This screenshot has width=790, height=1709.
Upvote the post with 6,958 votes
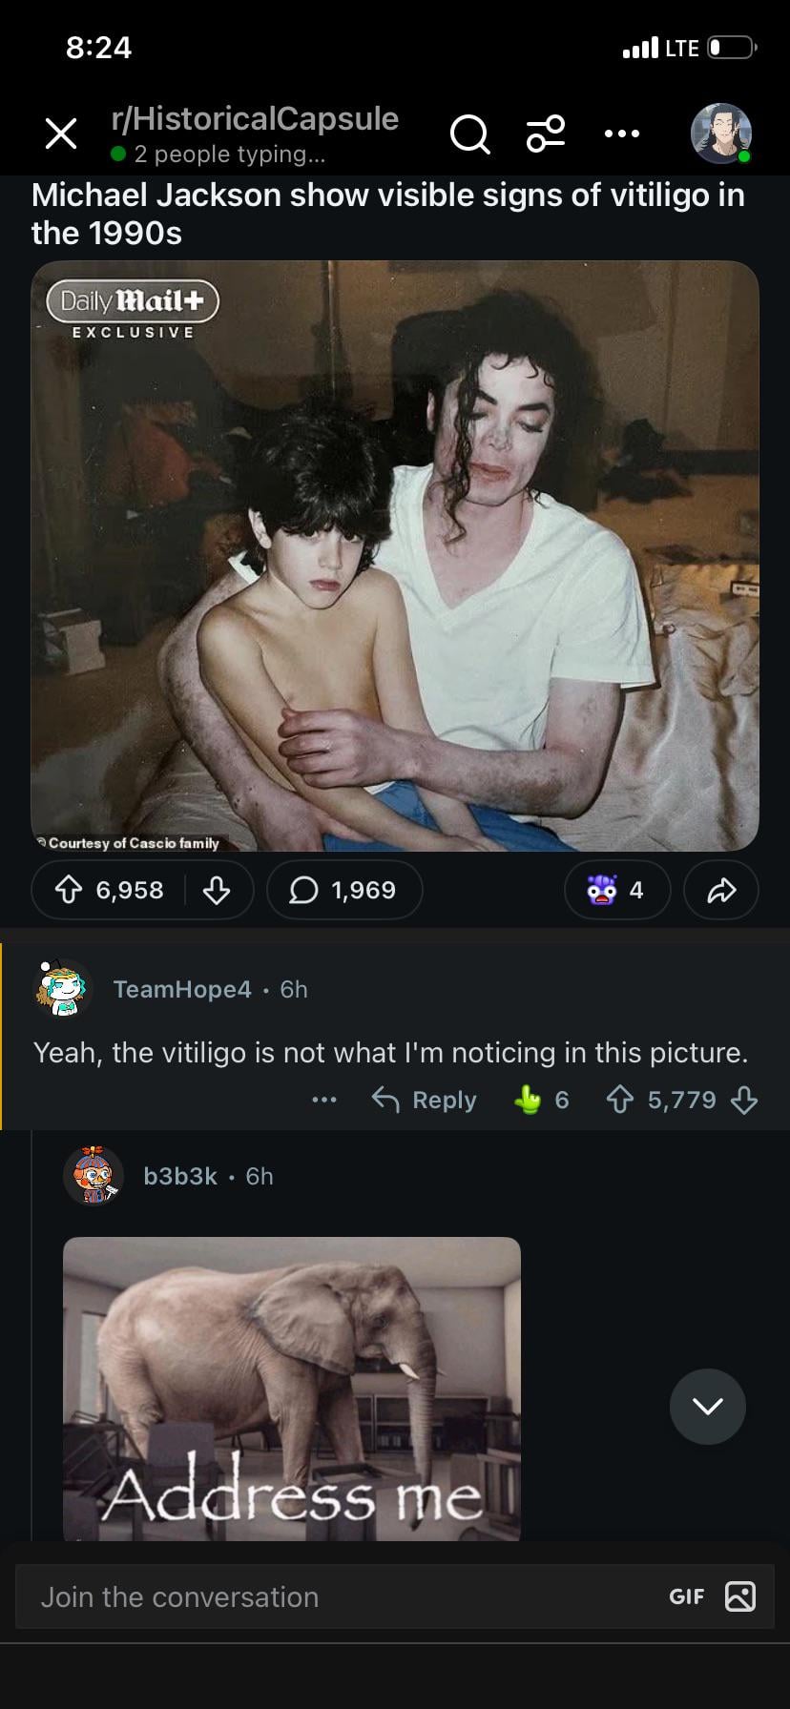coord(68,890)
